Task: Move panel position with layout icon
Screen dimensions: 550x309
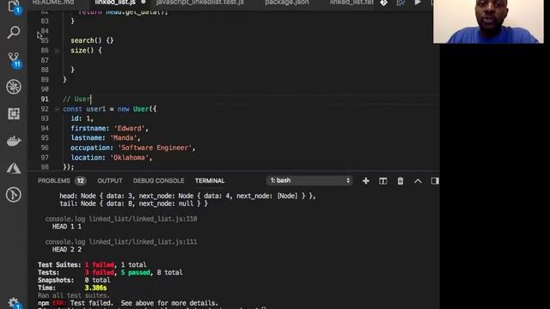Action: tap(435, 181)
